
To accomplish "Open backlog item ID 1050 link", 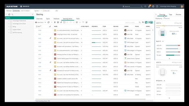I will pyautogui.click(x=40, y=30).
